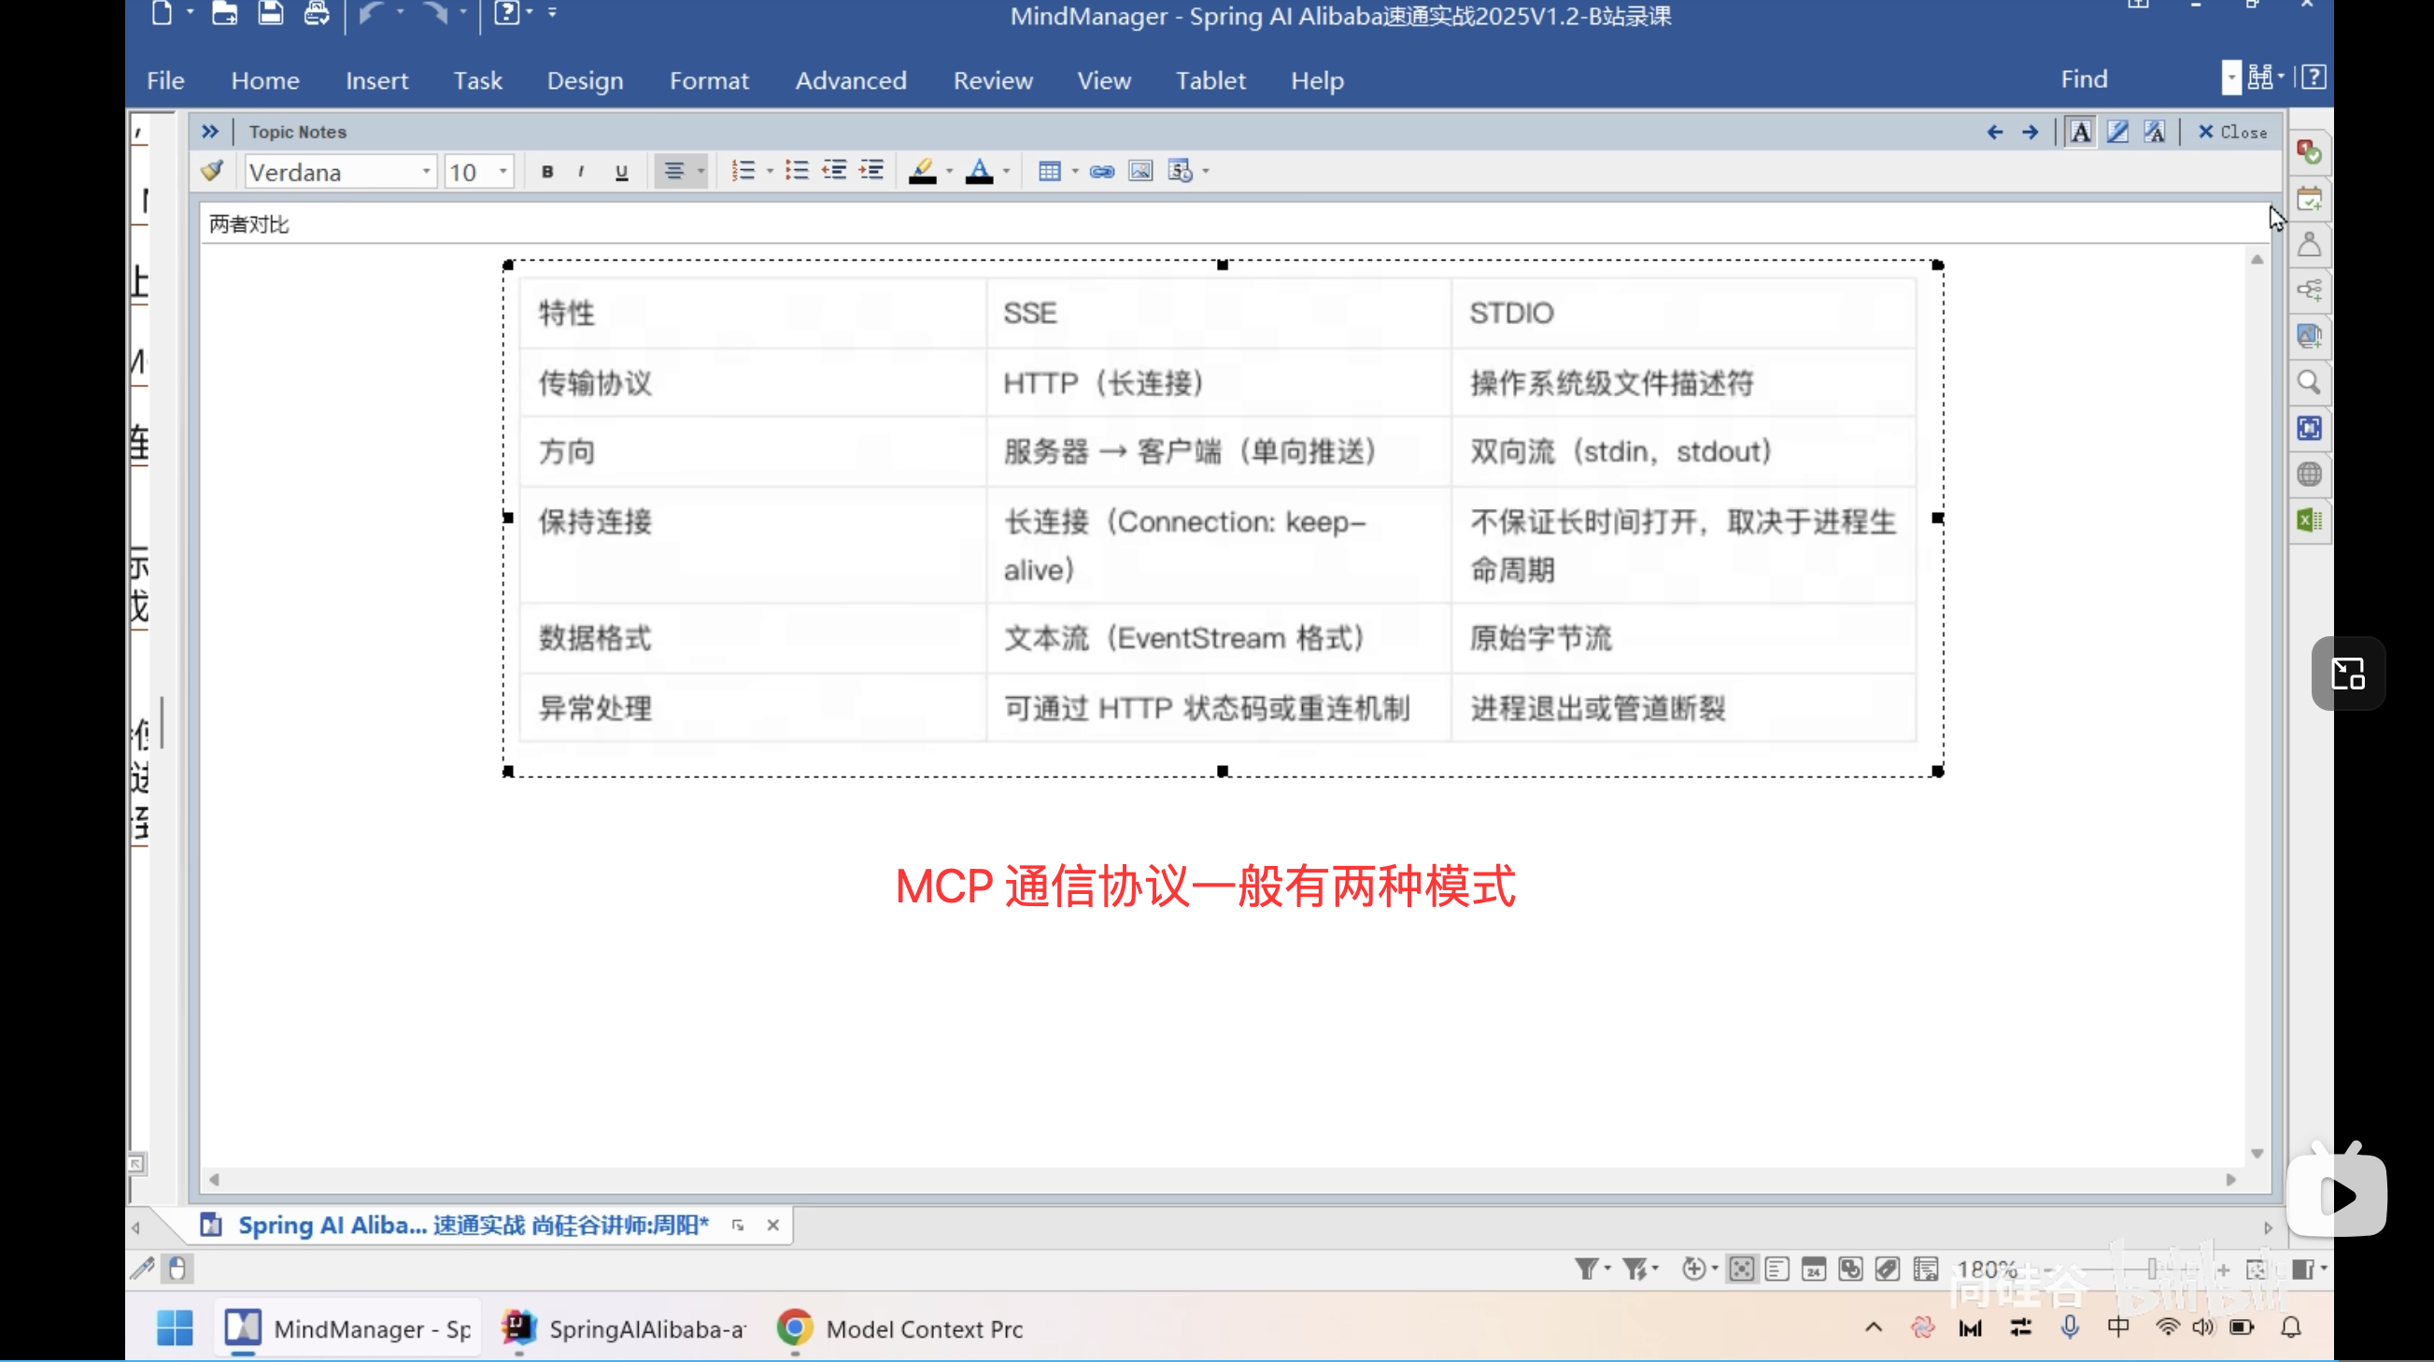Open the Design ribbon tab
Image resolution: width=2434 pixels, height=1362 pixels.
pyautogui.click(x=585, y=80)
